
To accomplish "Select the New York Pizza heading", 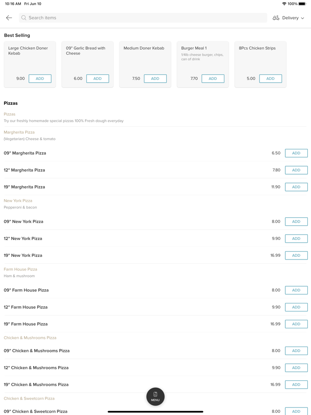I will (x=18, y=201).
